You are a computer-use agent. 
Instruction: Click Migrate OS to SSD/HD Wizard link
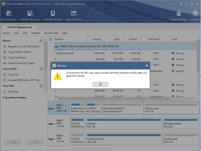(24, 46)
